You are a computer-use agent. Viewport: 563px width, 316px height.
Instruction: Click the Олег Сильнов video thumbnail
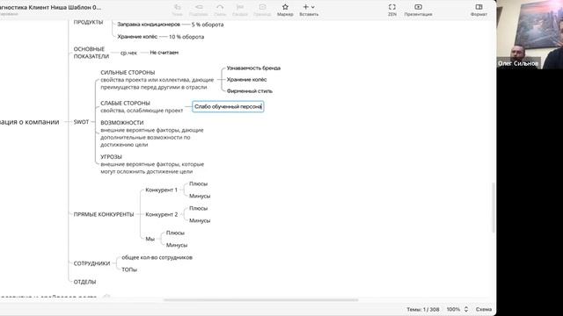point(530,34)
